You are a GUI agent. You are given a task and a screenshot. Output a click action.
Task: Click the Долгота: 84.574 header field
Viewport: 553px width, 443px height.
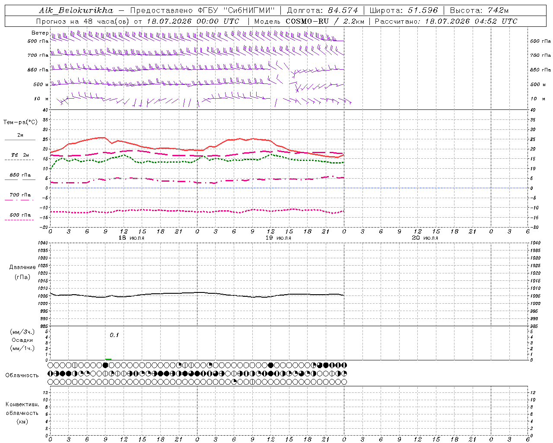click(x=323, y=10)
